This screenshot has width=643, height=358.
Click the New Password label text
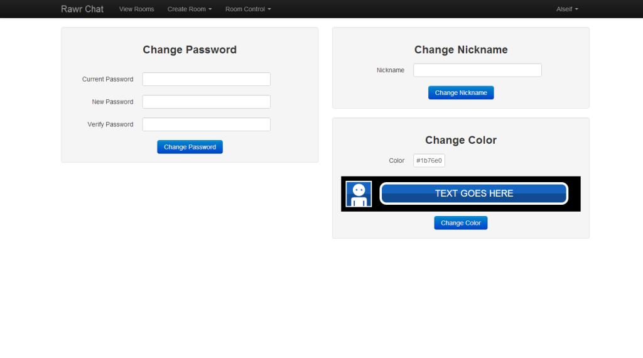(x=112, y=102)
